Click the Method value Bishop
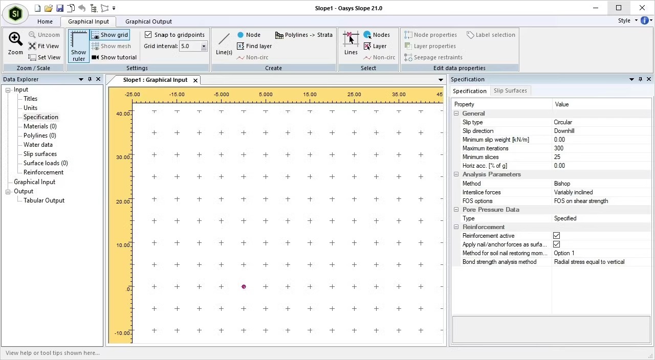Image resolution: width=655 pixels, height=360 pixels. (601, 184)
